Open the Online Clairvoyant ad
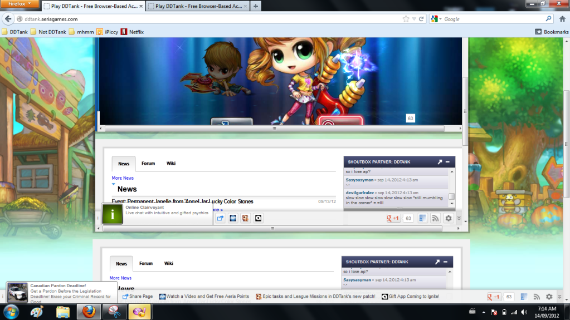This screenshot has width=570, height=320. 167,210
